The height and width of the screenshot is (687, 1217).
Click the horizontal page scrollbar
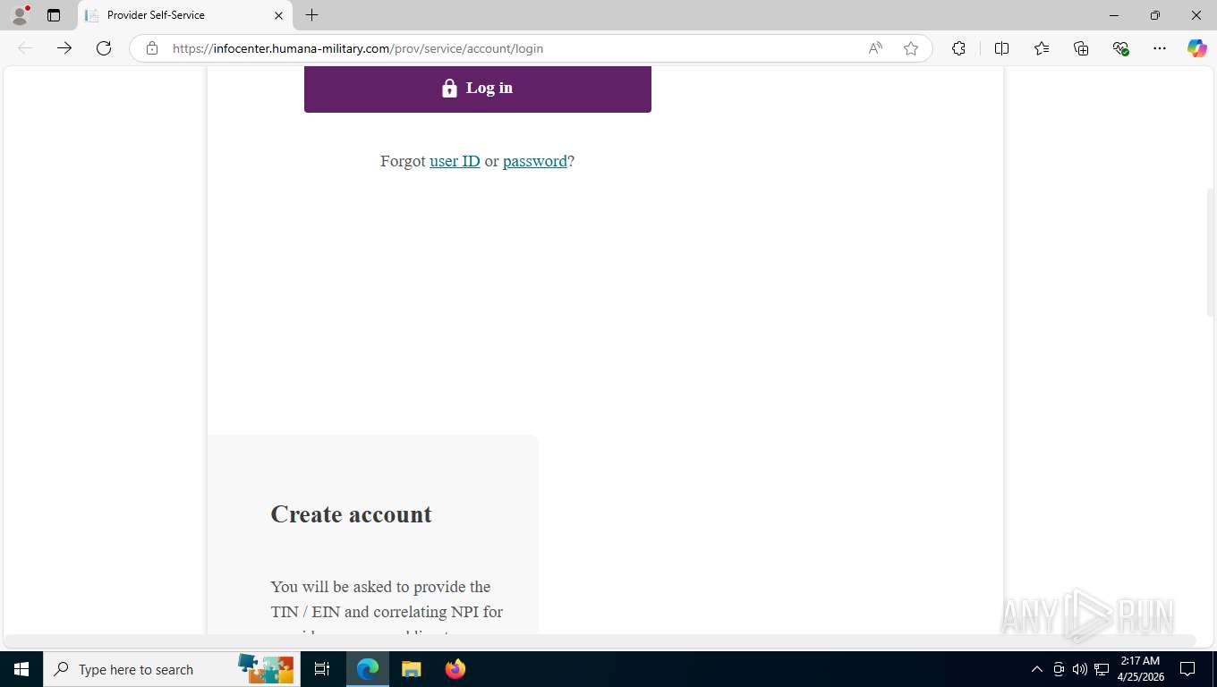coord(601,640)
